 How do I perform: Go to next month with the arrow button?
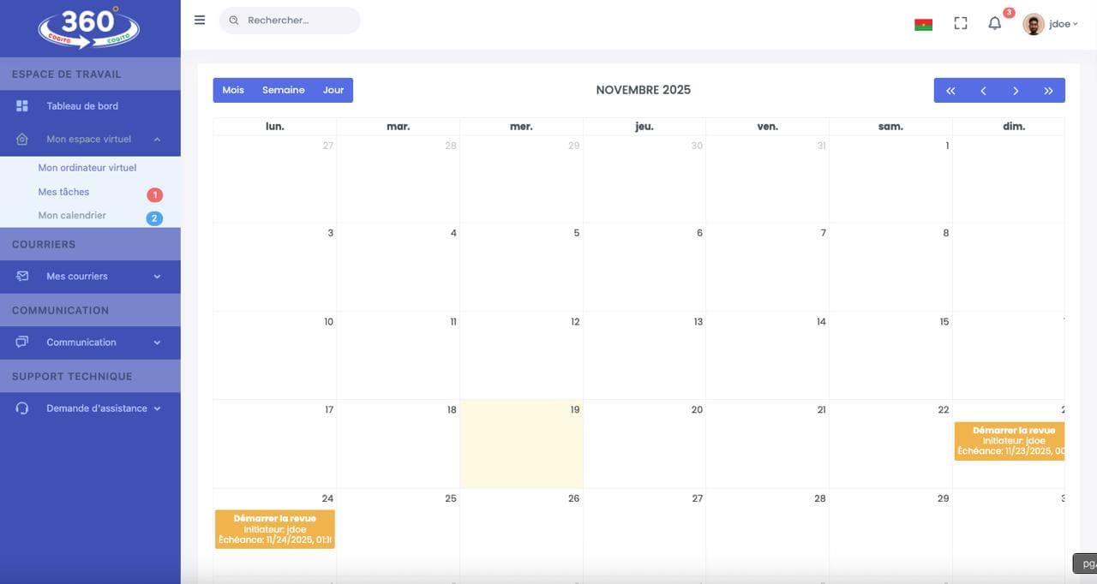click(x=1016, y=90)
